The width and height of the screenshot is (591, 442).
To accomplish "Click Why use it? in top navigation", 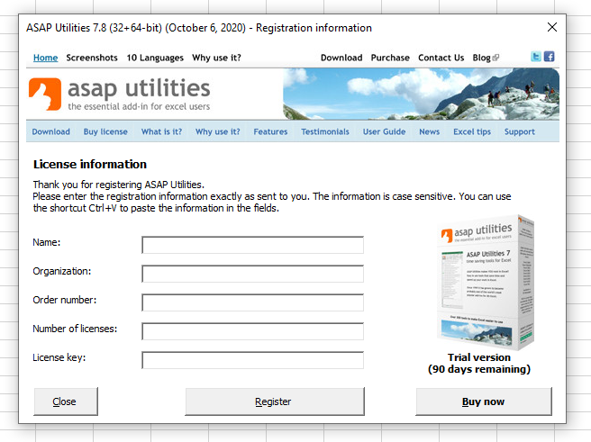I will pyautogui.click(x=216, y=58).
